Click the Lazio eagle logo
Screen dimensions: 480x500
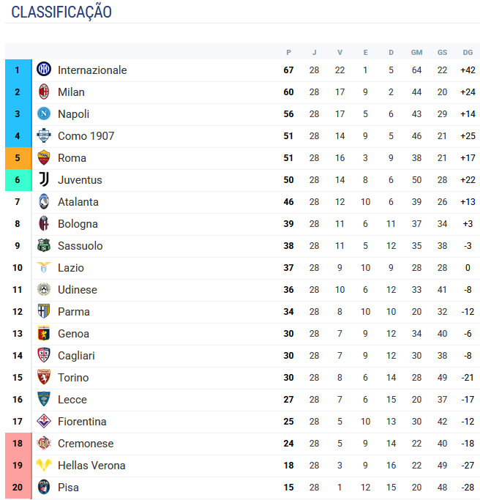tap(44, 267)
